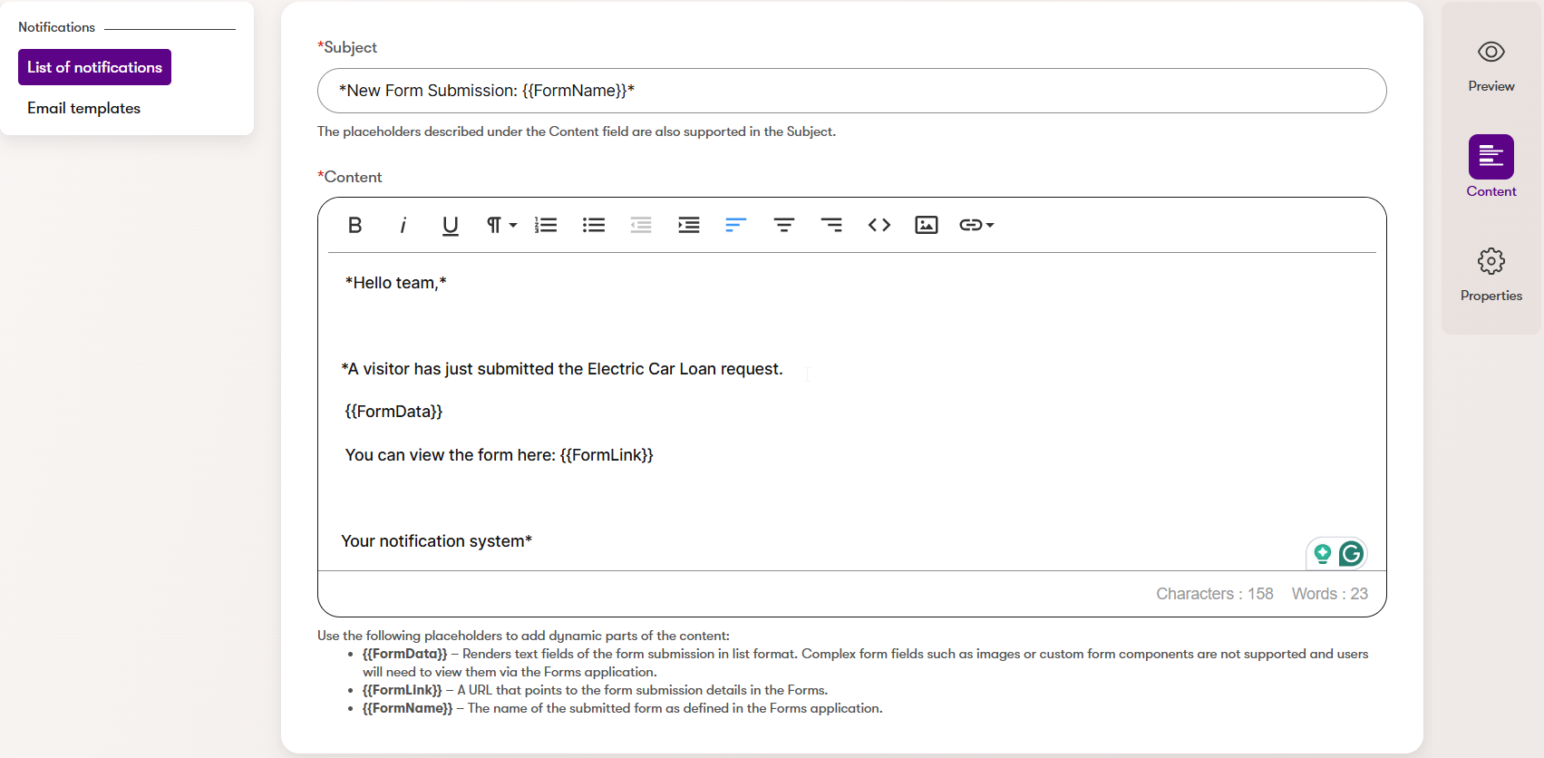This screenshot has height=758, width=1544.
Task: Select List of notifications
Action: coord(94,67)
